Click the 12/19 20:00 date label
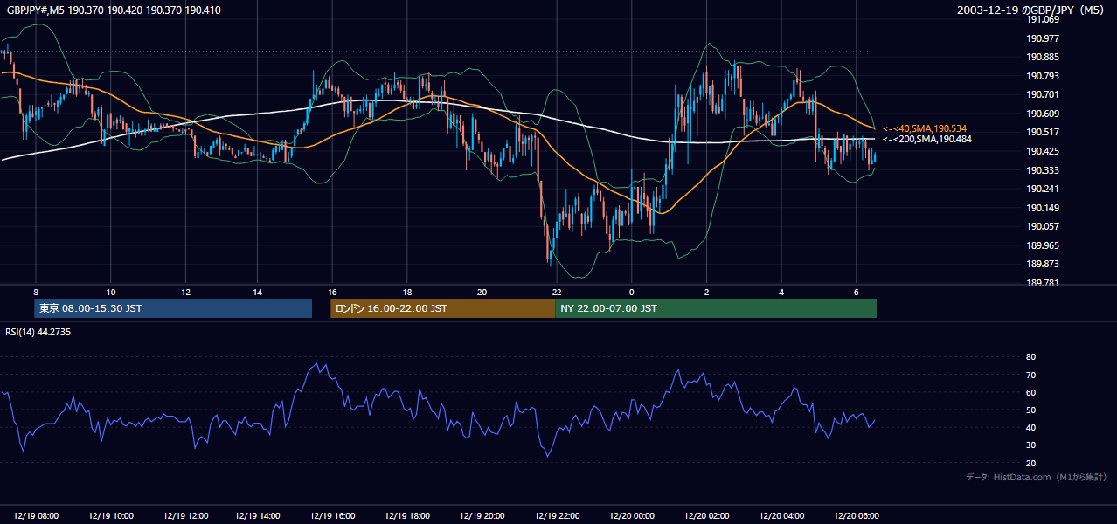The image size is (1117, 524). (482, 516)
